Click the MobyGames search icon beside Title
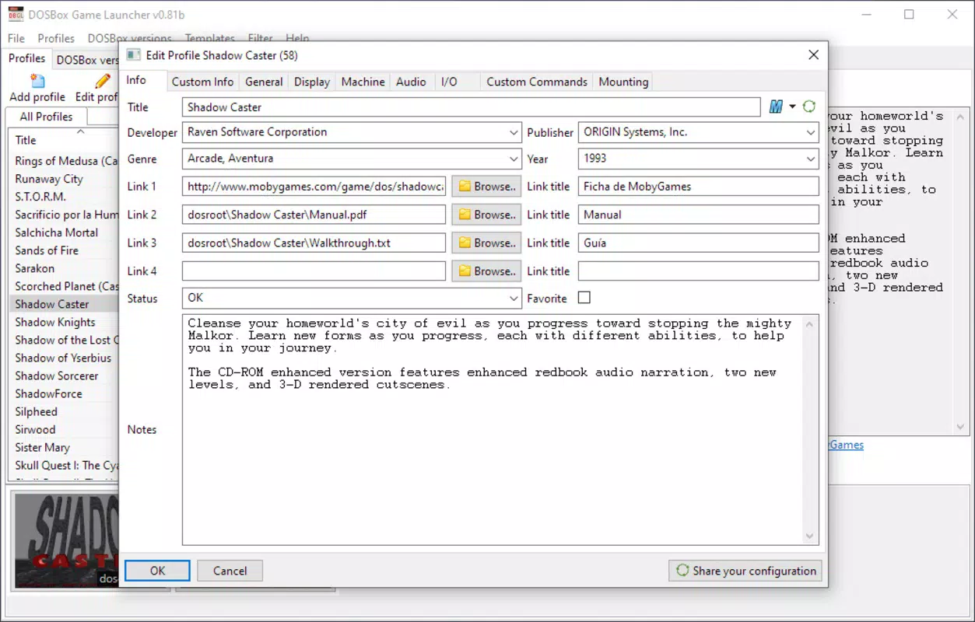 (x=776, y=107)
